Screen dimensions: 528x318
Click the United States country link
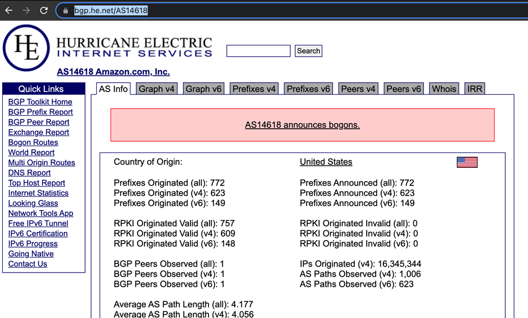tap(326, 162)
